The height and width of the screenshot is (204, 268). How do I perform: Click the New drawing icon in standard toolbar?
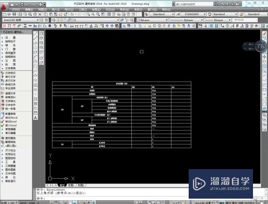[x=5, y=14]
